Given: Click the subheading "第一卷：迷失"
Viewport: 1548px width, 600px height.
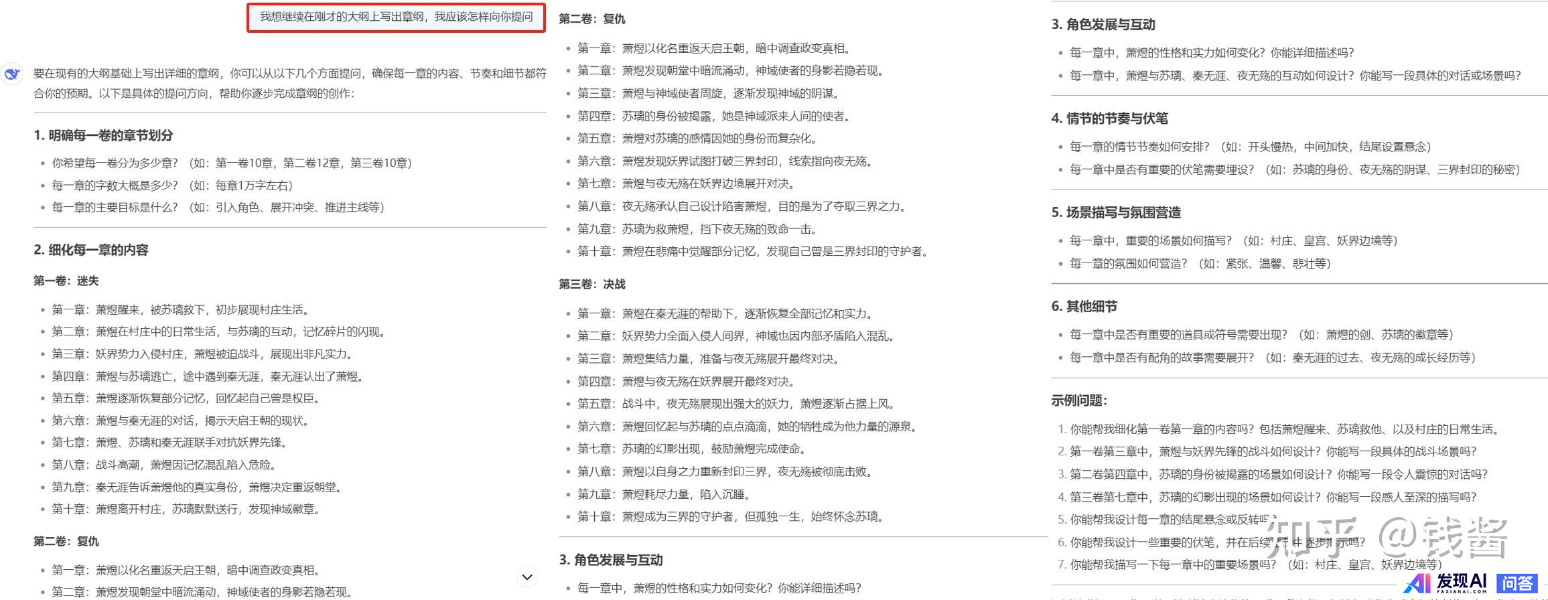Looking at the screenshot, I should coord(66,281).
